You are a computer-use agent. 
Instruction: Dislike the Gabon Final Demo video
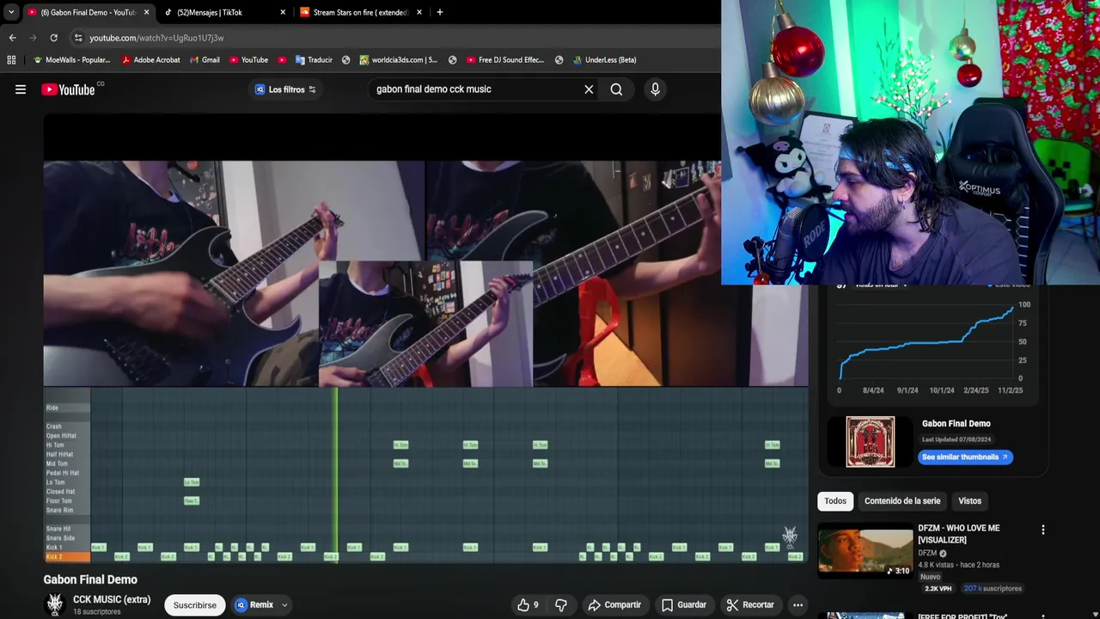(x=561, y=605)
